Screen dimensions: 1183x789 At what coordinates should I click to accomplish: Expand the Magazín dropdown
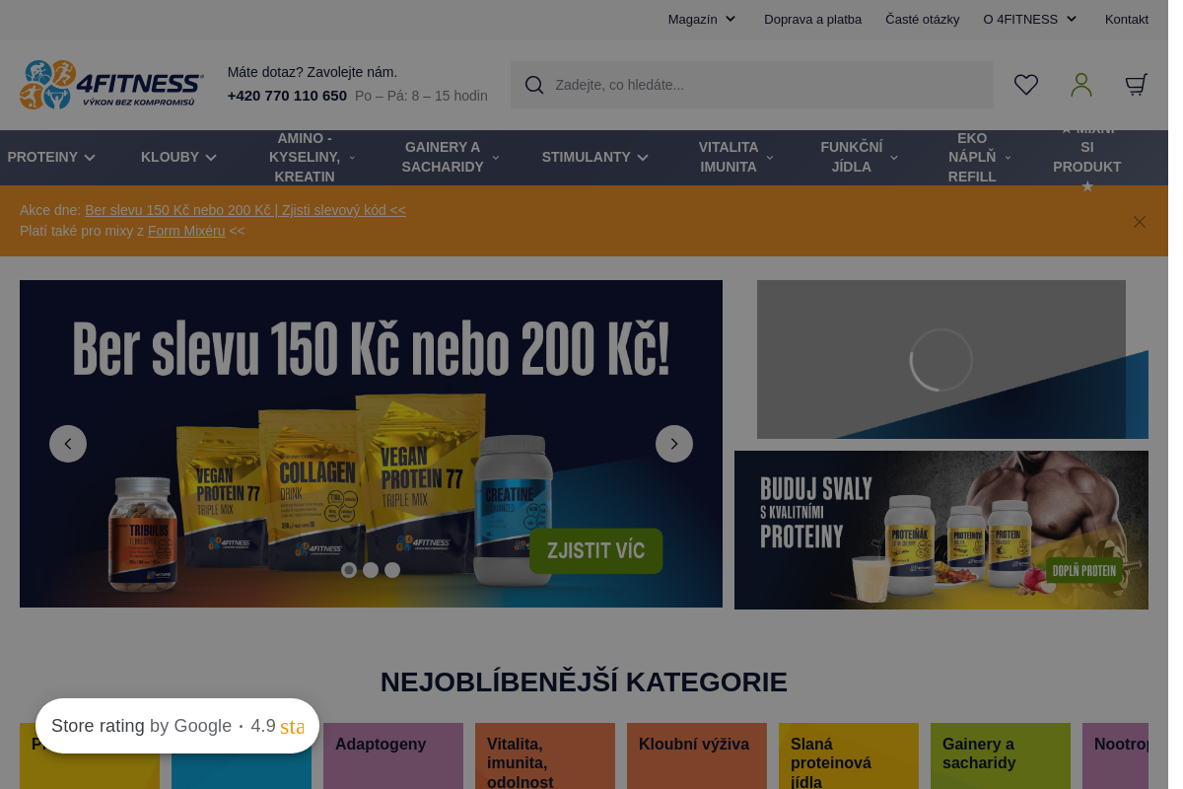tap(702, 19)
